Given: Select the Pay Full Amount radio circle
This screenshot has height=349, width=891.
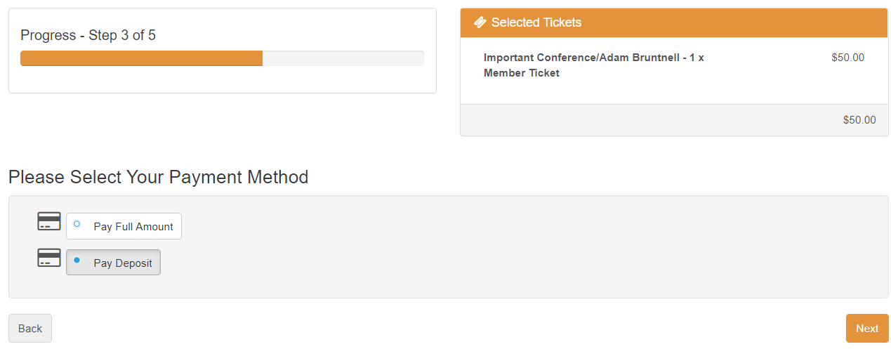Looking at the screenshot, I should coord(77,225).
